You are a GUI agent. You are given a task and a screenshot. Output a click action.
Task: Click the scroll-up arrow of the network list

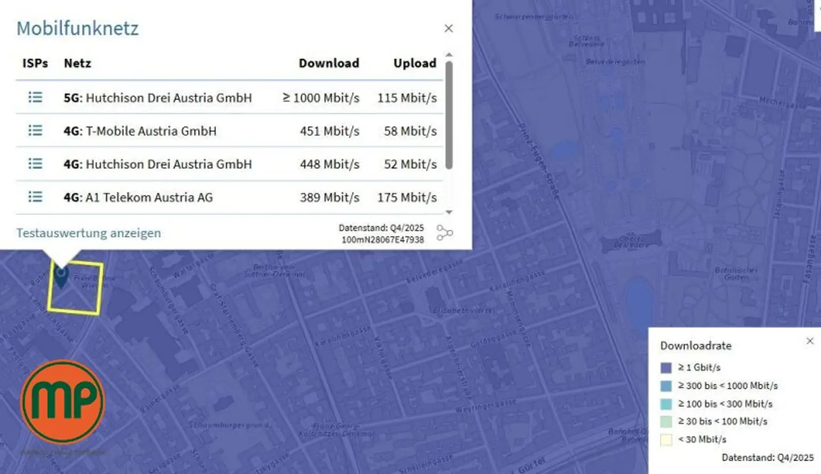449,55
